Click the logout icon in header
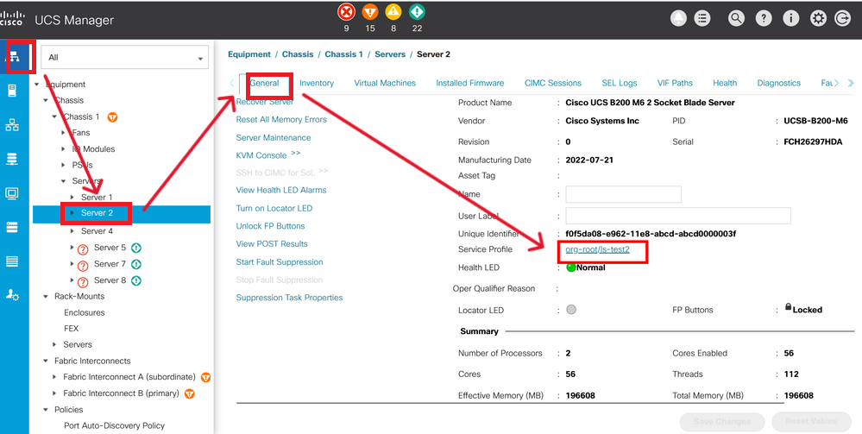Screen dimensions: 862x434 [842, 19]
